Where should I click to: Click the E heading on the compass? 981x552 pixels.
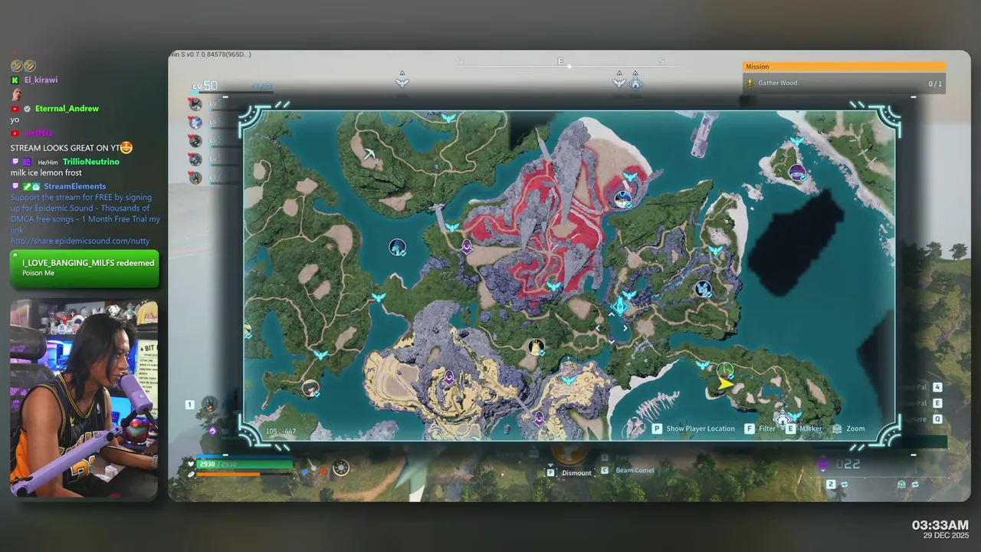560,61
